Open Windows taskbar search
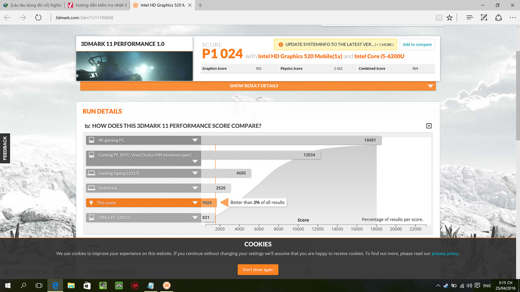 click(x=23, y=286)
